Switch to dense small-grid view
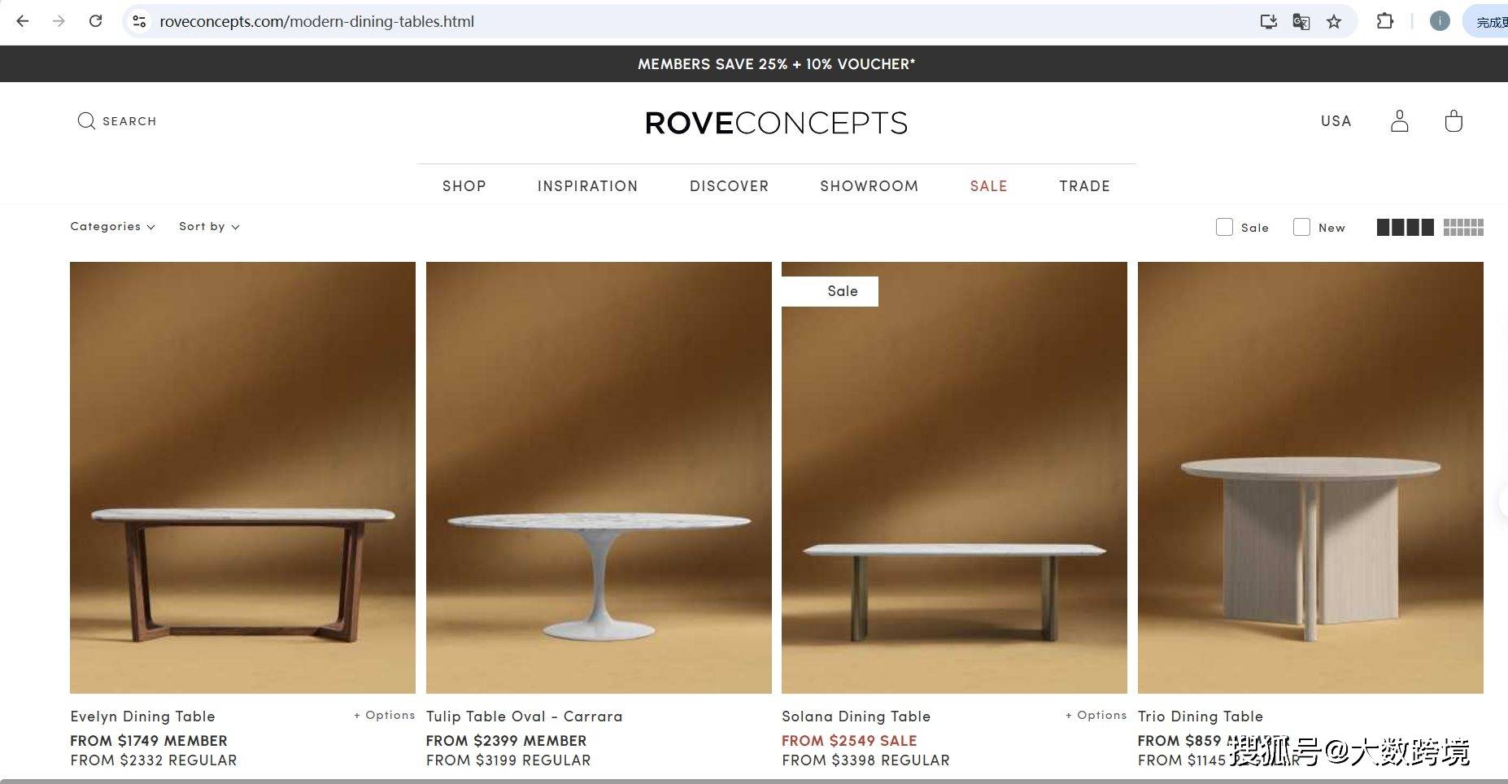 point(1463,228)
